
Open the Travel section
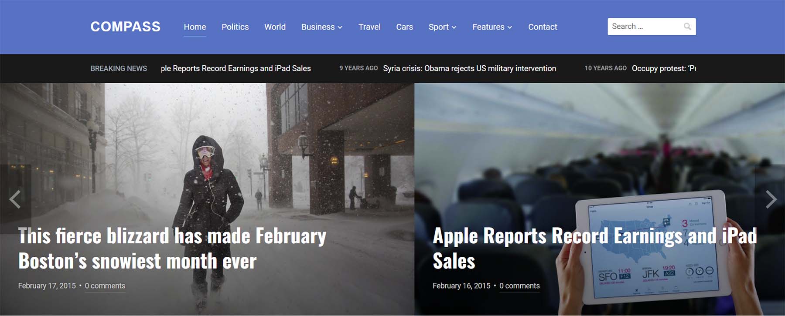pyautogui.click(x=369, y=27)
